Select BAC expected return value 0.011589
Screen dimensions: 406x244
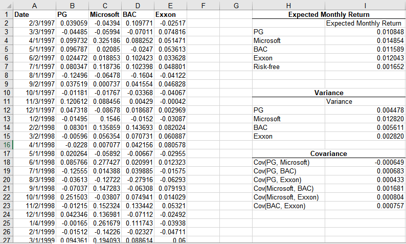365,49
